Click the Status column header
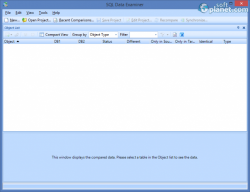This screenshot has height=192, width=250. tap(107, 42)
